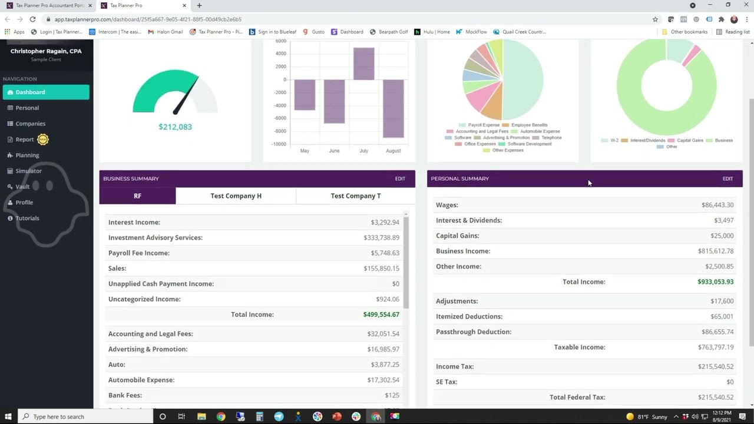Open the Simulator page

pyautogui.click(x=28, y=171)
